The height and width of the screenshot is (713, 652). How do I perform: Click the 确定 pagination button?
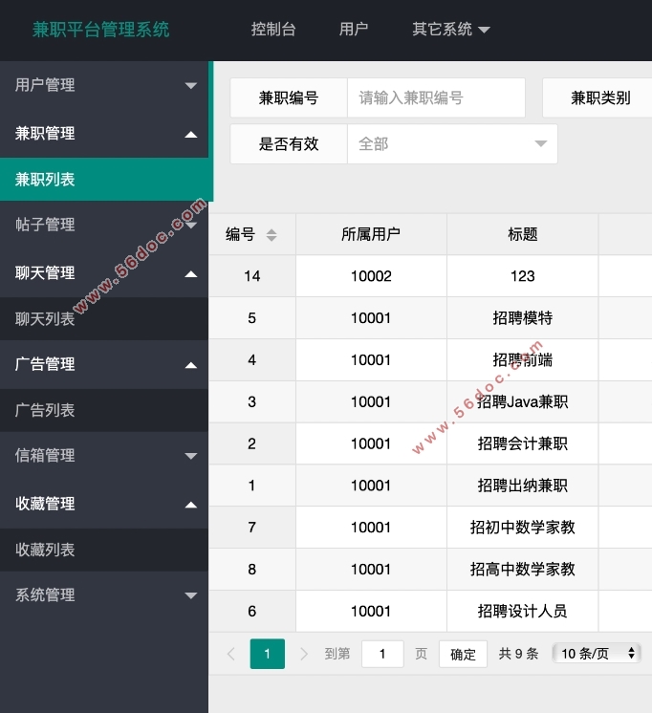(x=463, y=654)
